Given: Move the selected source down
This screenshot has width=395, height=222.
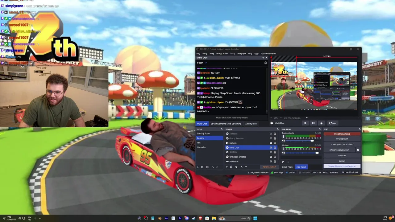Looking at the screenshot, I should (246, 167).
